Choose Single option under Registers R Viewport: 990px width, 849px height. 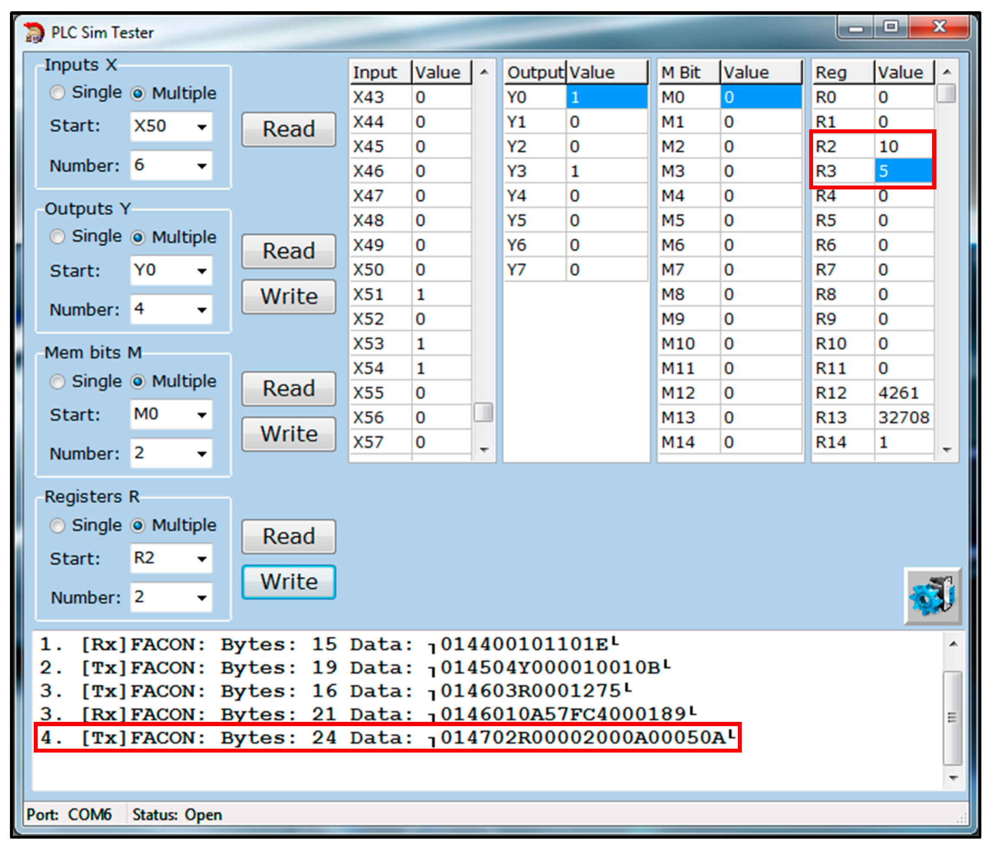click(58, 525)
